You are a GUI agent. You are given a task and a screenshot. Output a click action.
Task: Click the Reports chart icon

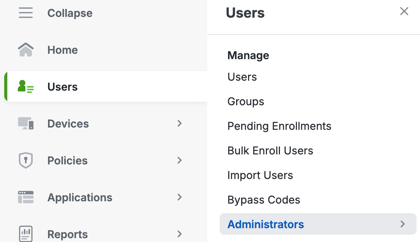point(26,234)
